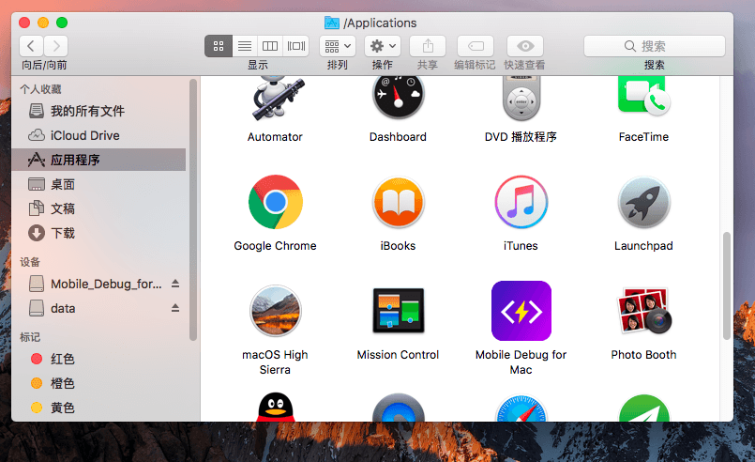Click the 搜索 search field
This screenshot has height=462, width=755.
click(x=655, y=46)
